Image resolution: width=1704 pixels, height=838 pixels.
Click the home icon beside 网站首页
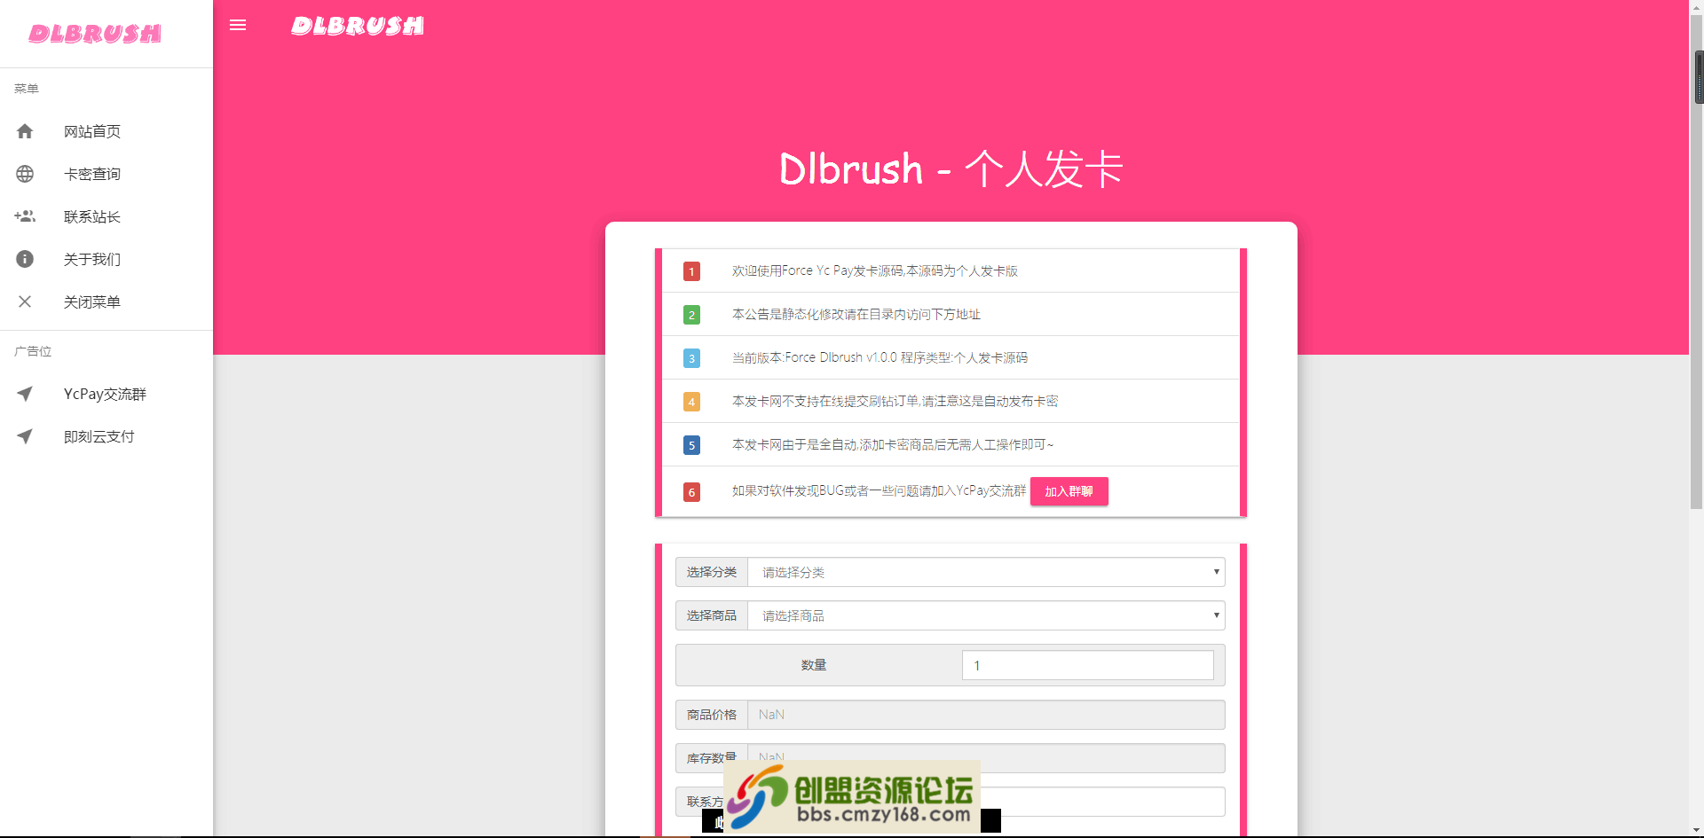[25, 131]
